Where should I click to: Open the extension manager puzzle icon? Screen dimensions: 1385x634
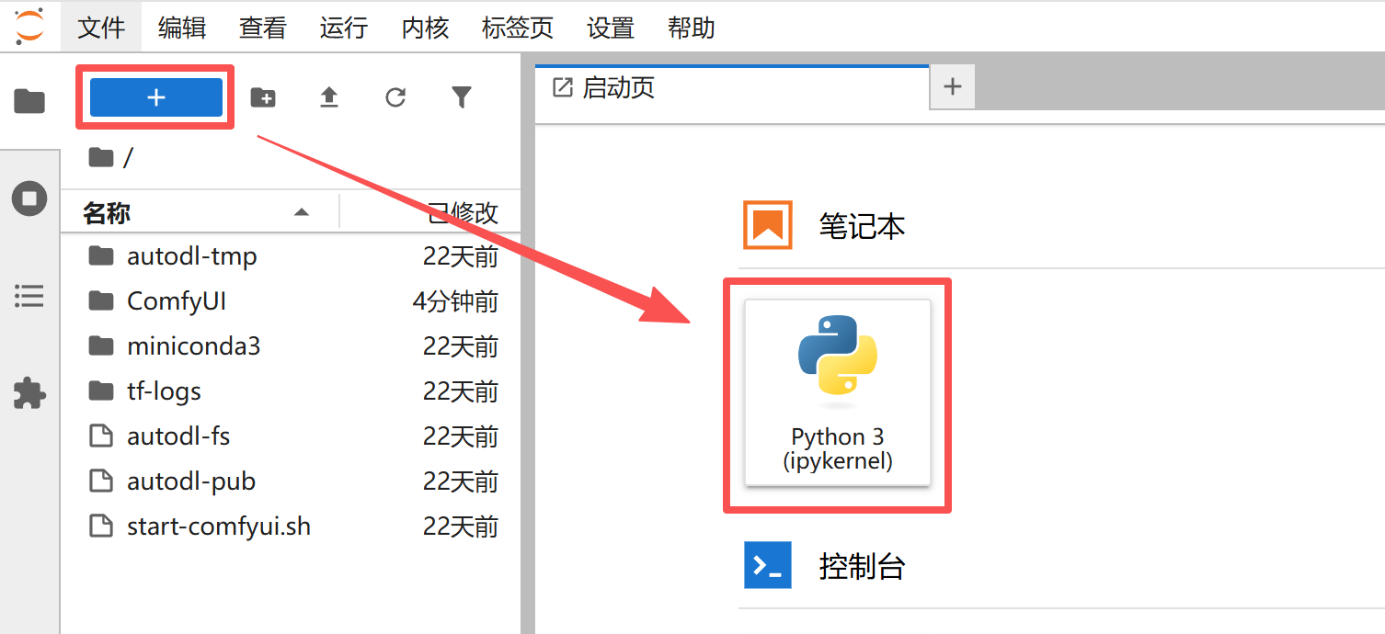(29, 393)
